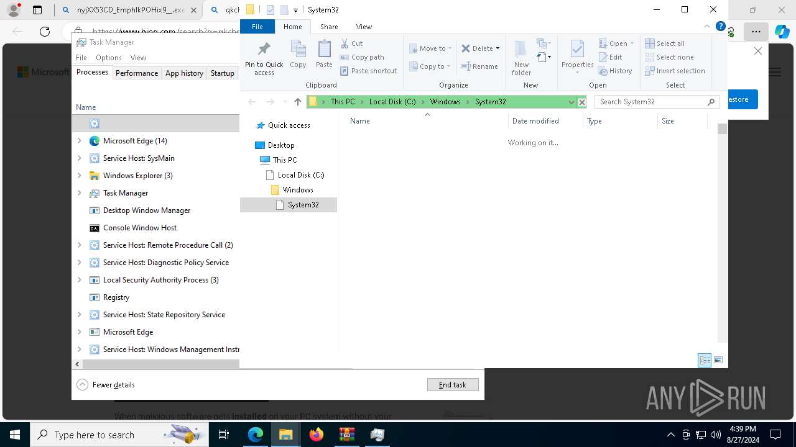The height and width of the screenshot is (447, 796).
Task: Expand Microsoft Edge (14) process group
Action: pyautogui.click(x=79, y=141)
